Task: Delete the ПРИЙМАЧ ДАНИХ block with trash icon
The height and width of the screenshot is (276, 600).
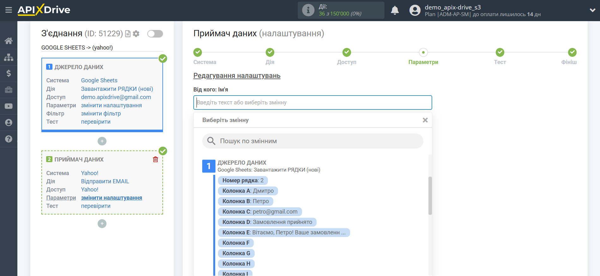Action: [x=155, y=159]
